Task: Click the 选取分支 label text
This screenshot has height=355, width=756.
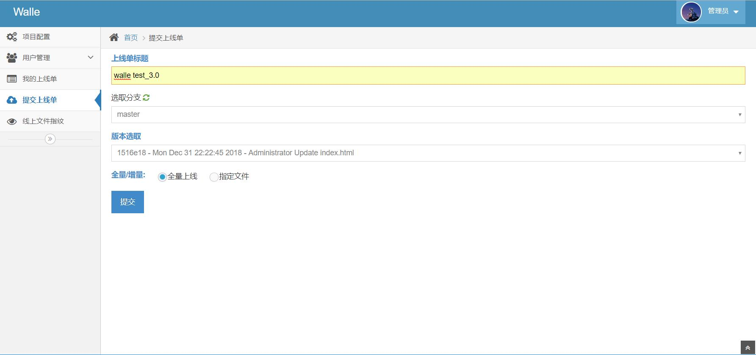Action: coord(126,98)
